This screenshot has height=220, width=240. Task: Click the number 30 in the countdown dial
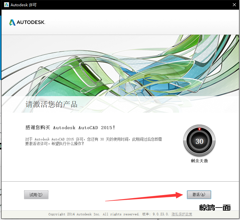(199, 141)
